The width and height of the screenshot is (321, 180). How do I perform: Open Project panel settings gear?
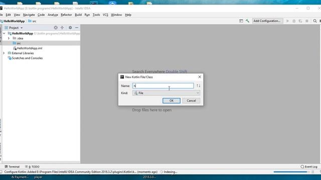coord(70,27)
